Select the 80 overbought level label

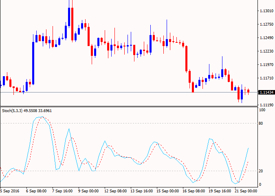pos(261,123)
